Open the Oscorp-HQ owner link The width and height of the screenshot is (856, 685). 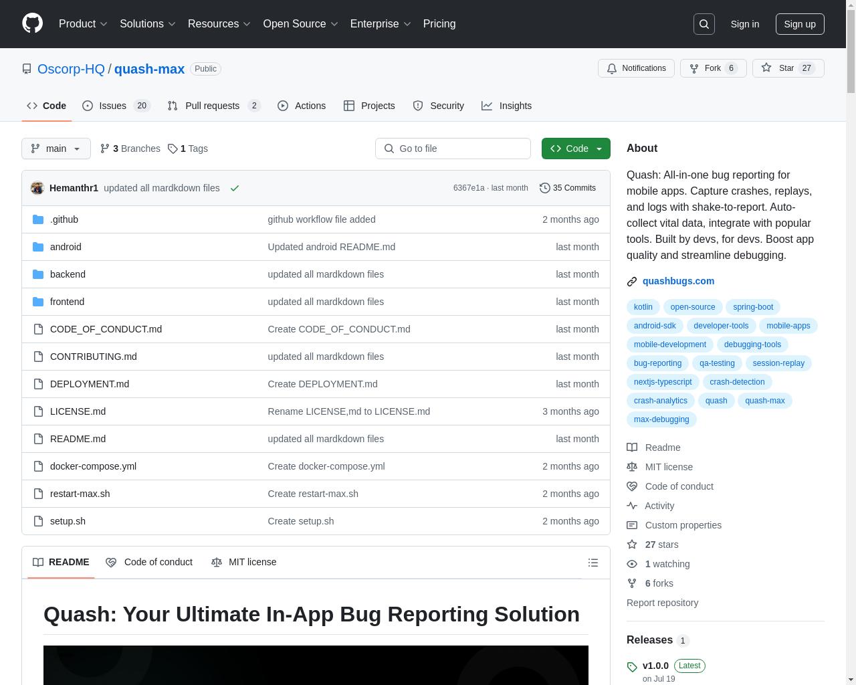71,69
